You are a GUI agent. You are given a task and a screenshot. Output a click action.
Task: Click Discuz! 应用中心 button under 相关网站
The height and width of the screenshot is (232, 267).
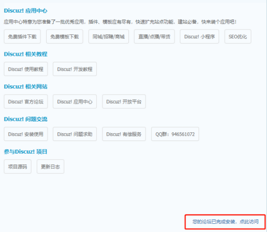(75, 101)
